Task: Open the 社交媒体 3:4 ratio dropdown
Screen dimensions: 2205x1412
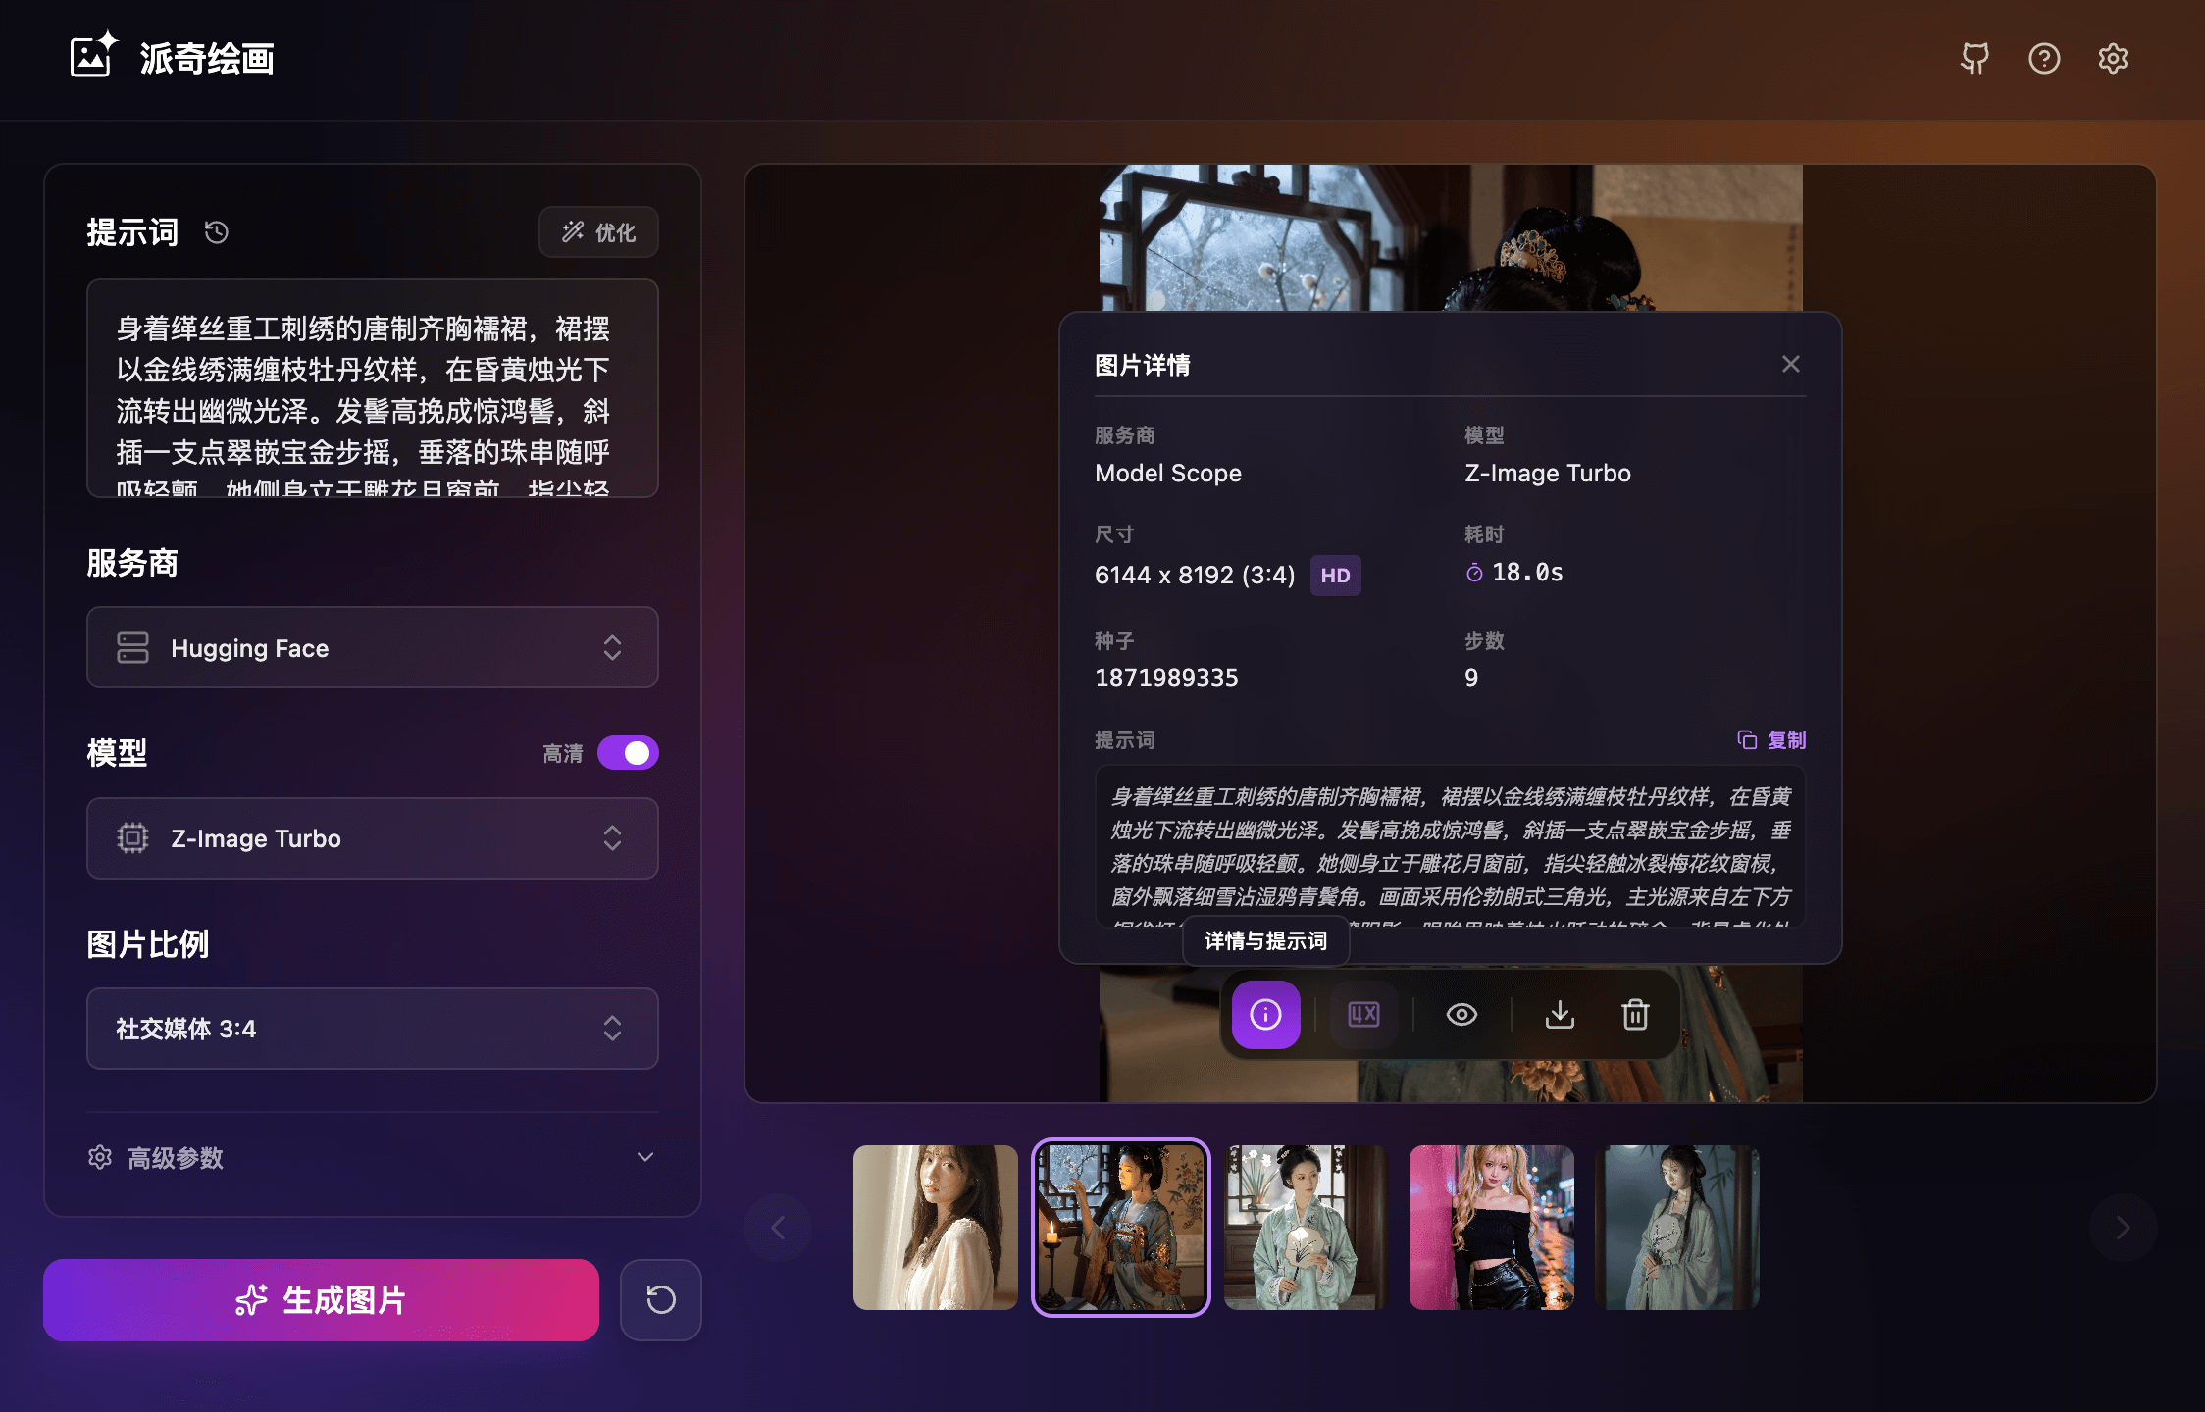Action: pos(372,1029)
